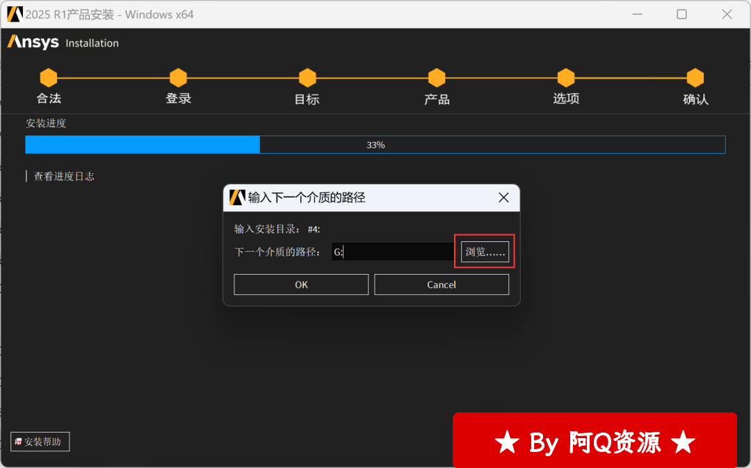The image size is (751, 468).
Task: Confirm the media path with OK
Action: point(301,284)
